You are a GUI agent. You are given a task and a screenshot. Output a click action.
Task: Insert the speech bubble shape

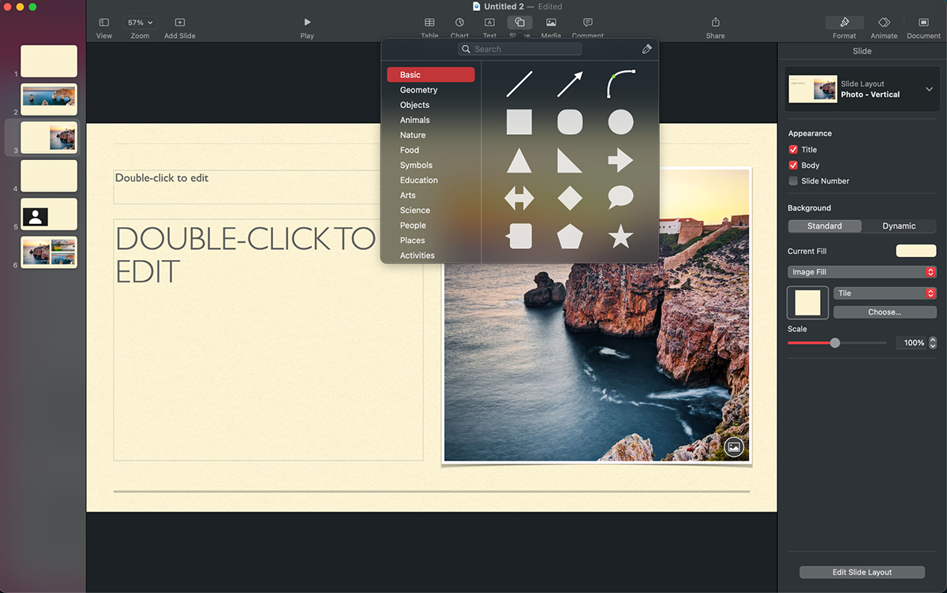click(621, 198)
